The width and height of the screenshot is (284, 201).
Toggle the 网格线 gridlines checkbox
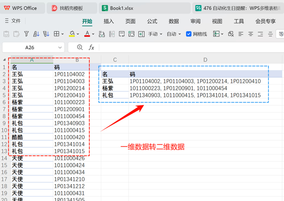[189, 34]
